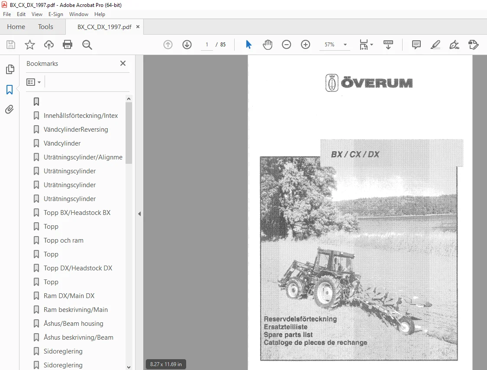Open bookmark Åshus beskrivning/Beam
The height and width of the screenshot is (370, 487).
point(78,338)
